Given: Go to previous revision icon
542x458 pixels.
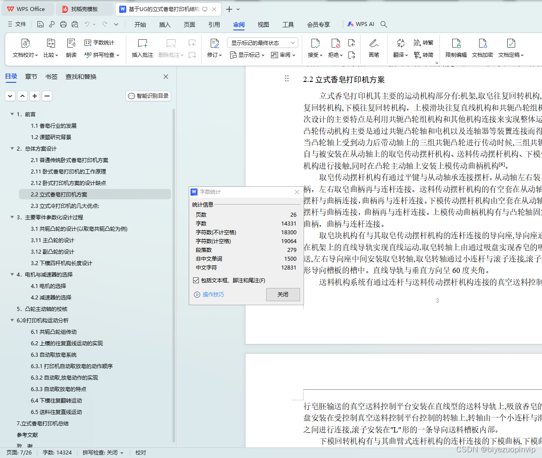Looking at the screenshot, I should tap(352, 43).
